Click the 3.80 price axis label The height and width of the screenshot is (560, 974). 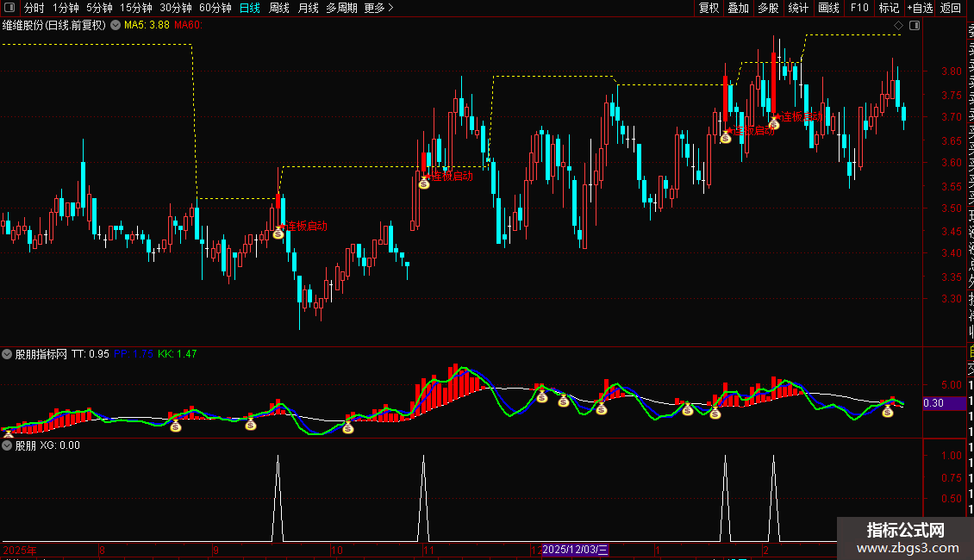click(x=951, y=72)
